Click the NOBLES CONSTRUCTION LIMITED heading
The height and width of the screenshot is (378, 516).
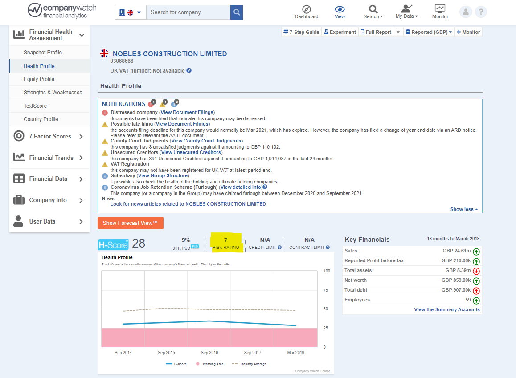(170, 53)
